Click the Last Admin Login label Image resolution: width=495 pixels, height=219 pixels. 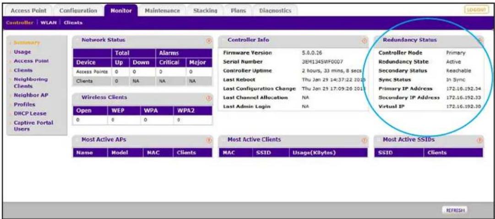(246, 106)
